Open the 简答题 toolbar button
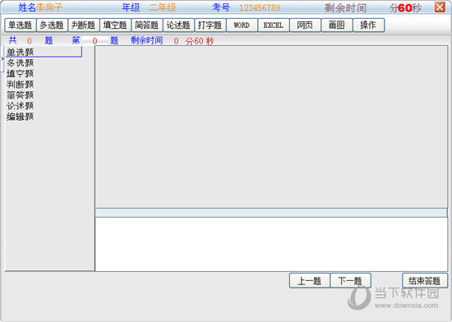This screenshot has height=322, width=452. click(x=147, y=25)
